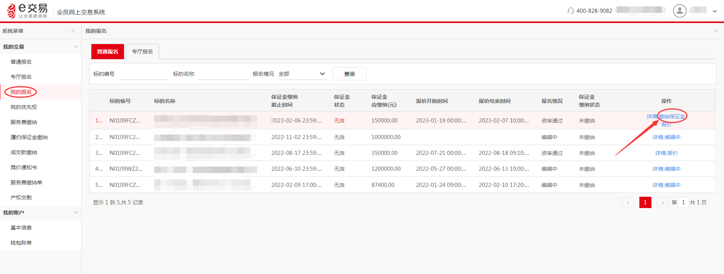Collapse the 我的账户 menu group
724x274 pixels.
click(x=76, y=213)
